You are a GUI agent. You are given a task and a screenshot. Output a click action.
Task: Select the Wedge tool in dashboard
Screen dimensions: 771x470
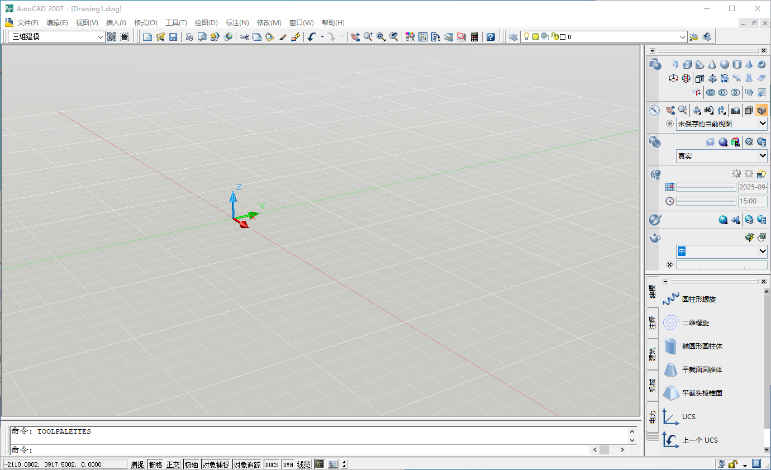click(700, 64)
